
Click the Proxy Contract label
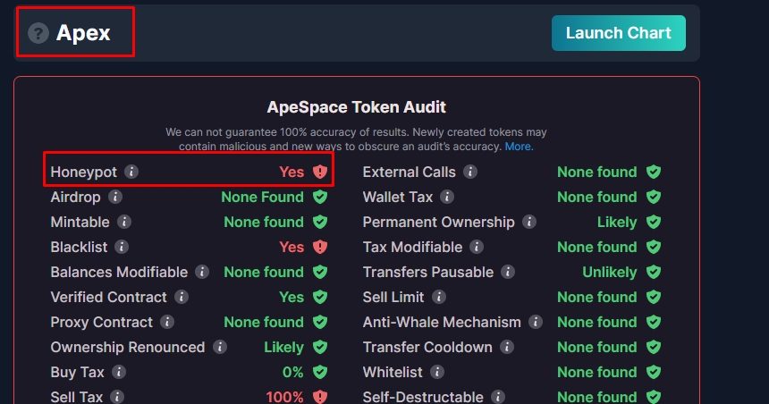[102, 322]
